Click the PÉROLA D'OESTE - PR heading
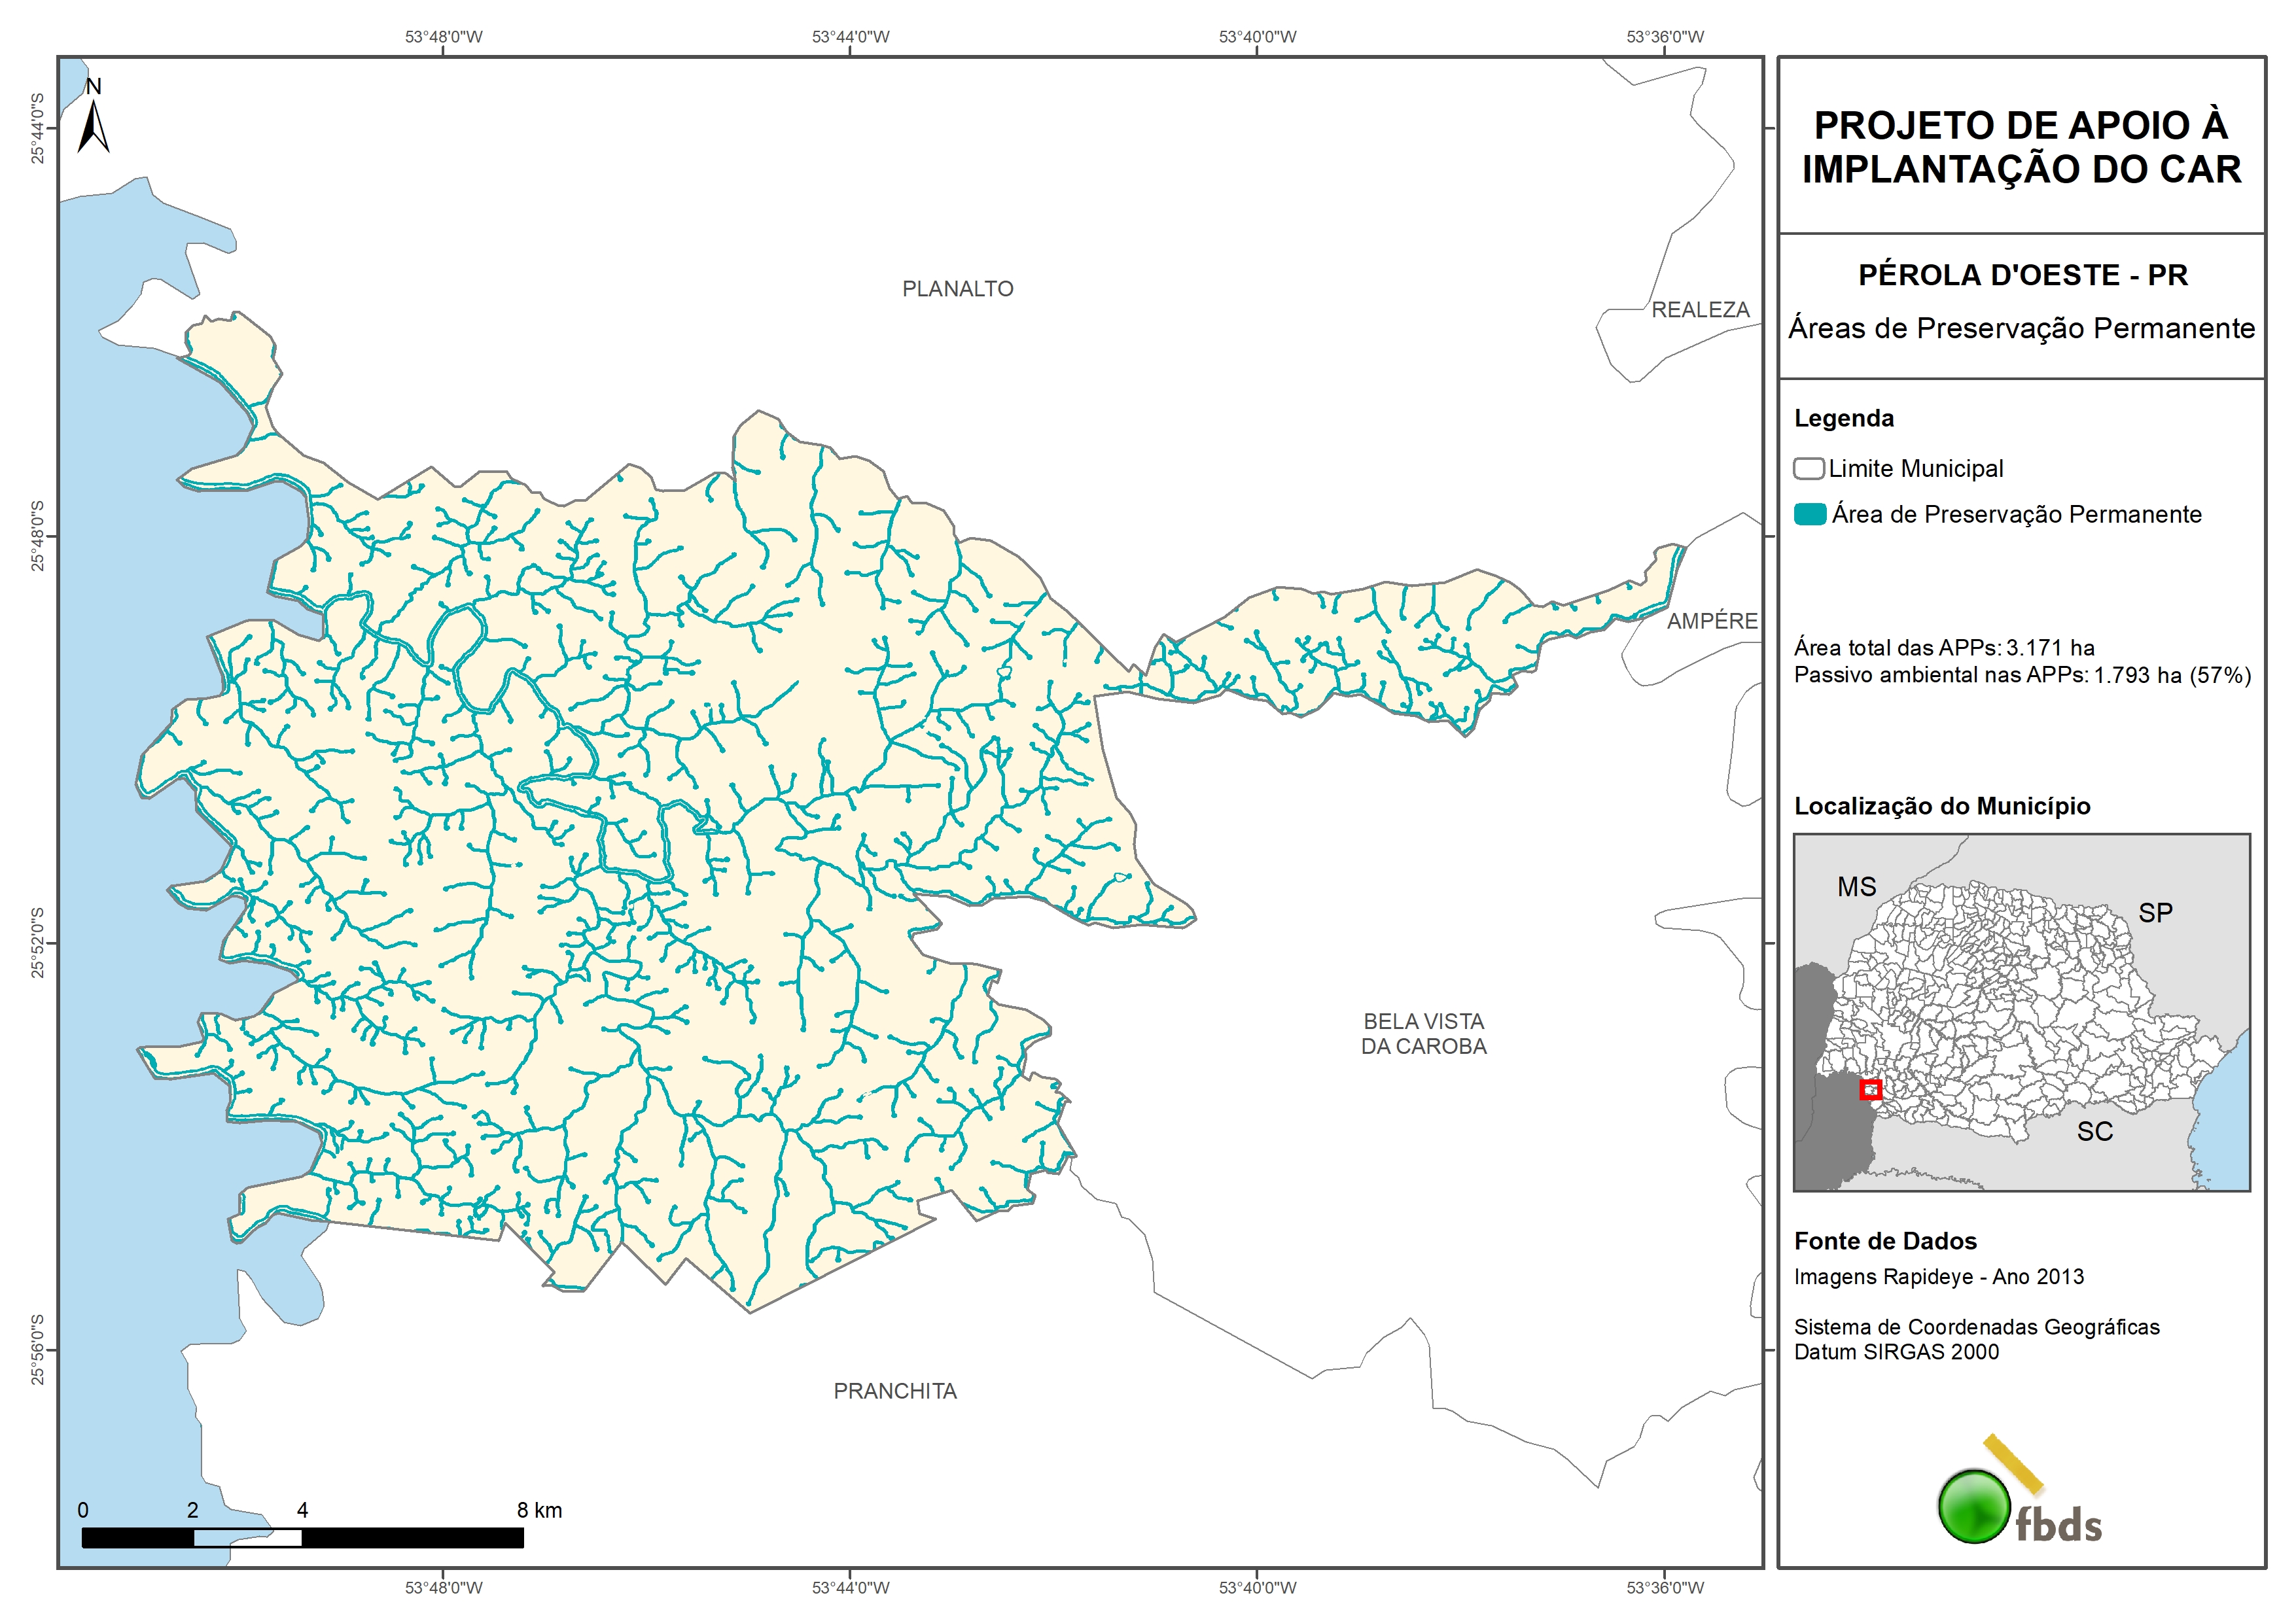Image resolution: width=2296 pixels, height=1623 pixels. [x=2022, y=275]
